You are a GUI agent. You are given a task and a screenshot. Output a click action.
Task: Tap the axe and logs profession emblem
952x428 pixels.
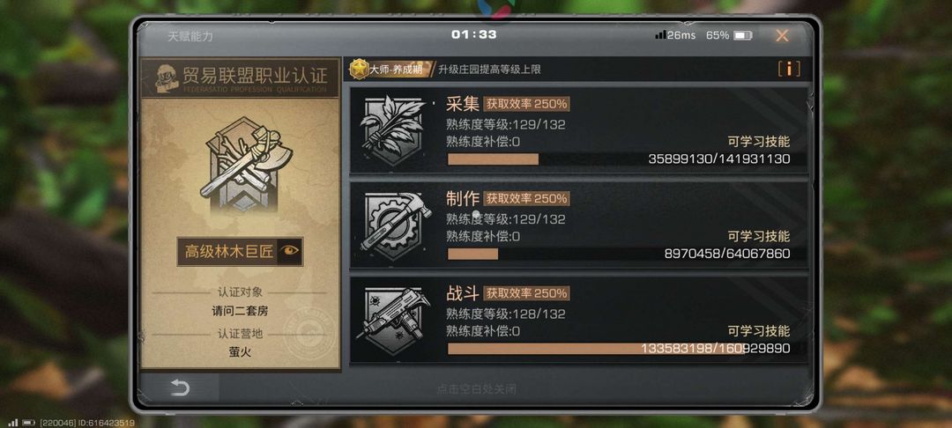[x=249, y=164]
